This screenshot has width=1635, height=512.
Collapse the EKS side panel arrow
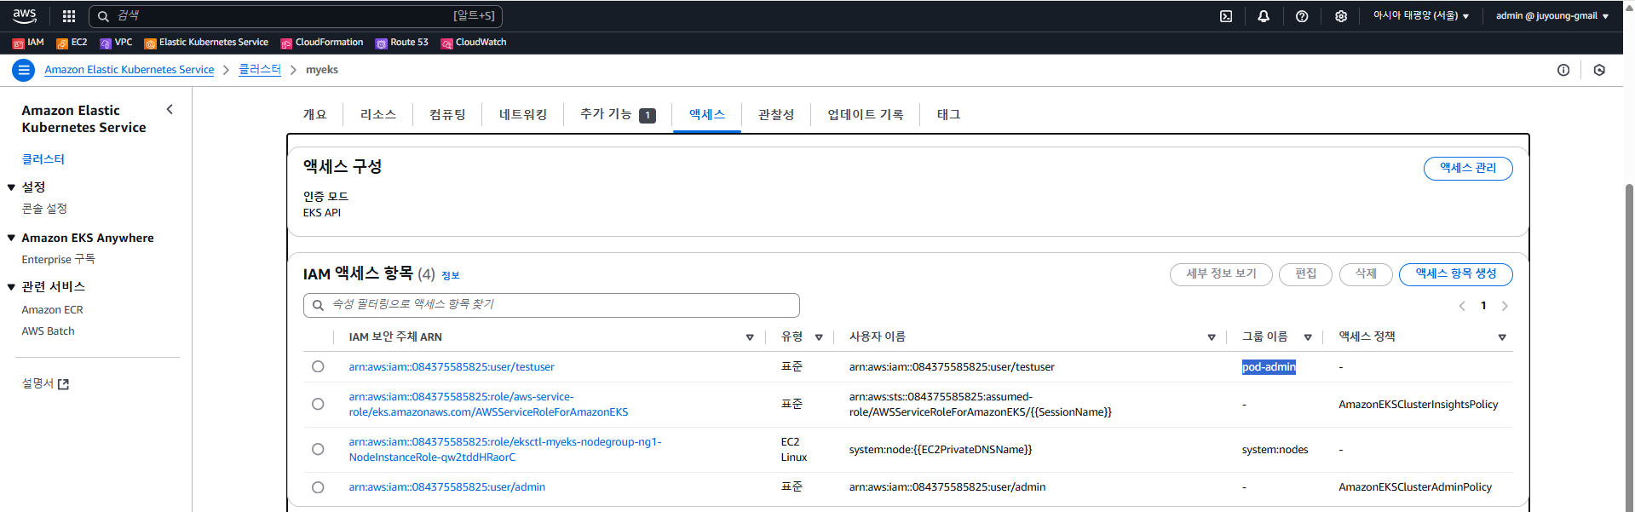coord(170,109)
